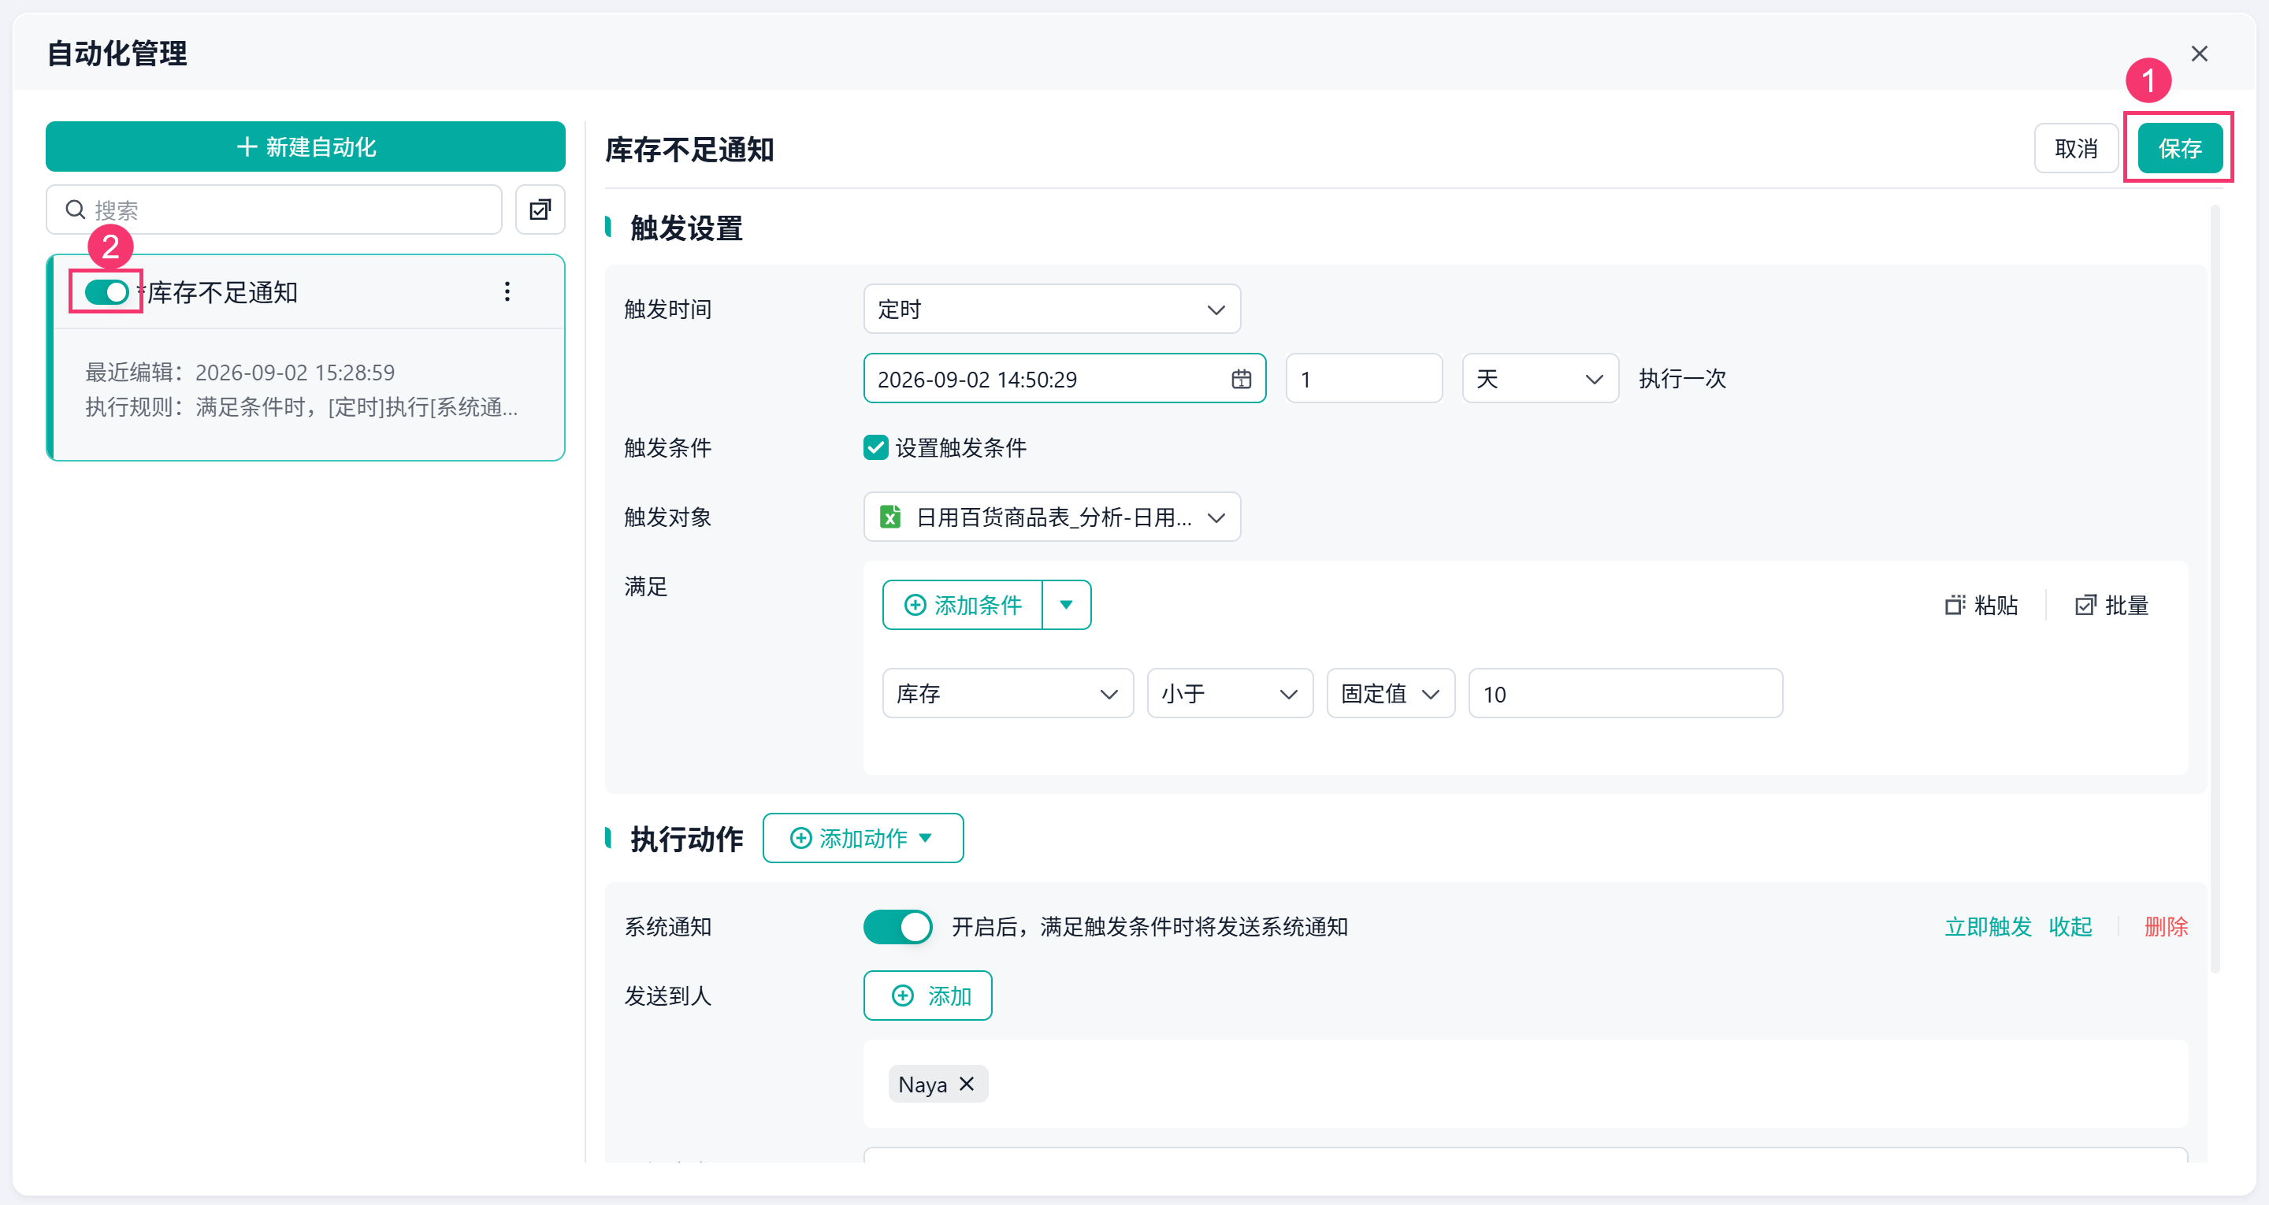Open calendar picker in trigger datetime field
Image resolution: width=2269 pixels, height=1205 pixels.
coord(1241,379)
